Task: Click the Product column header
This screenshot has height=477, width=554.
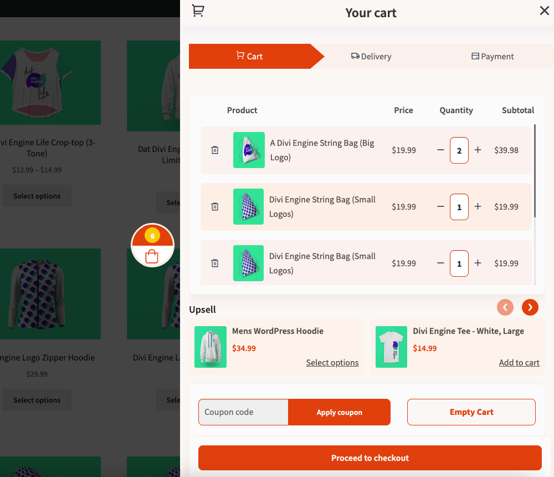Action: [242, 110]
